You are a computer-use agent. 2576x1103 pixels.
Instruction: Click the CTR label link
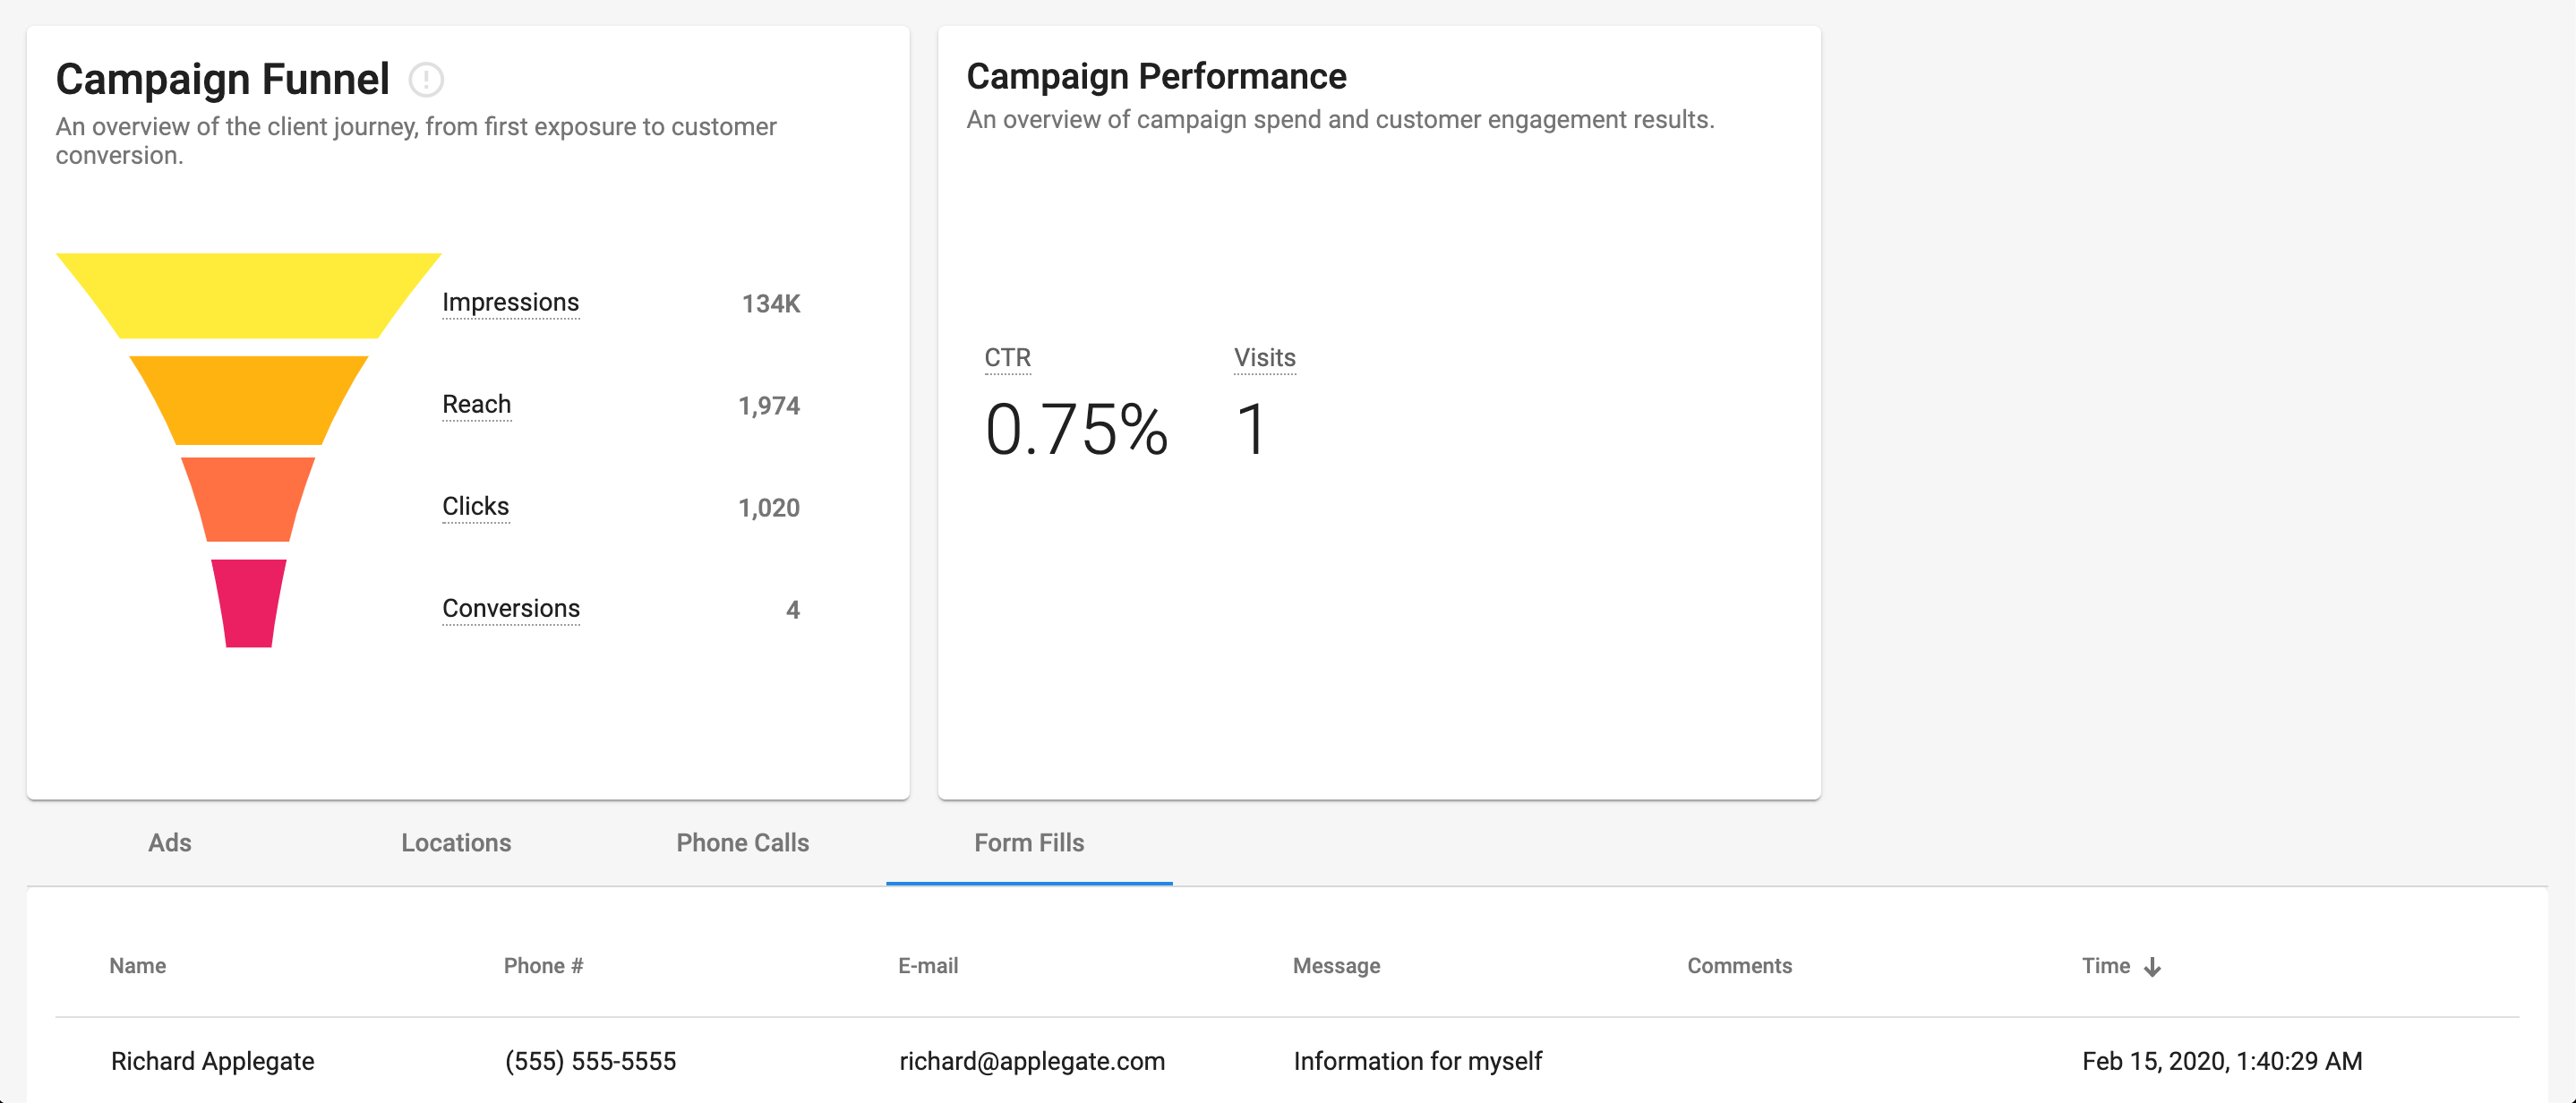1008,357
